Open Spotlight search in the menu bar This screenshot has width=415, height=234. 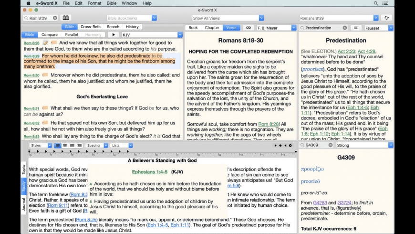click(x=376, y=3)
